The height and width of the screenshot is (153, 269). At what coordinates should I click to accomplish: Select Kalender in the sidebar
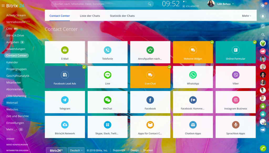point(12,62)
